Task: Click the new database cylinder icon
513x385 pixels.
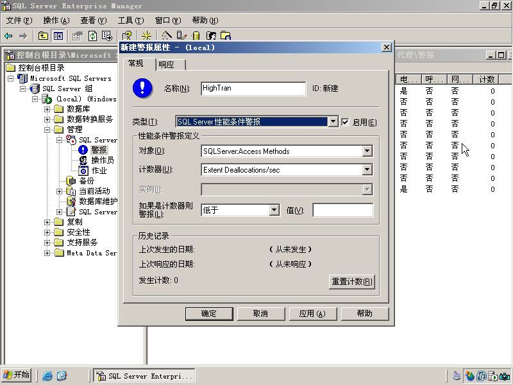Action: [196, 36]
